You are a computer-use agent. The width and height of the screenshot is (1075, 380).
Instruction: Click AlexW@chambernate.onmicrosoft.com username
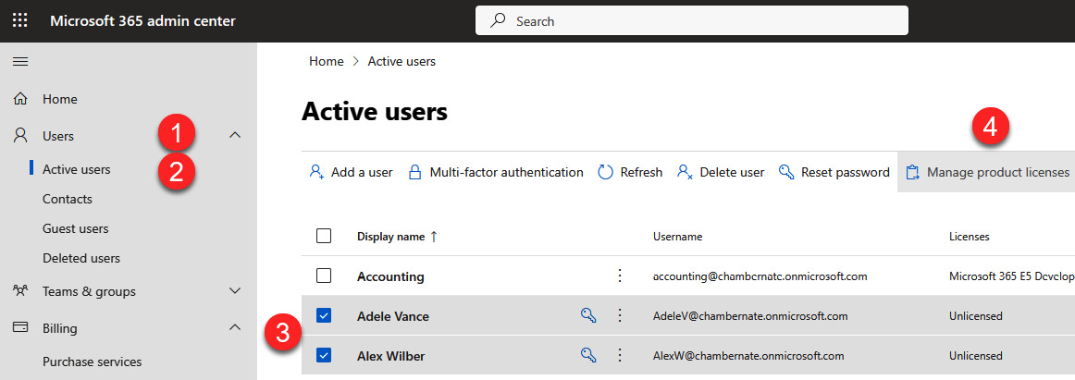[x=748, y=355]
